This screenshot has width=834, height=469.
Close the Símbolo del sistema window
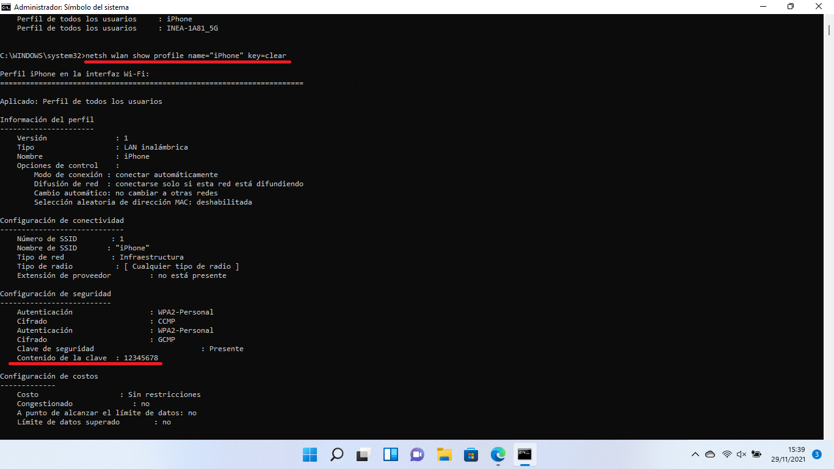click(819, 7)
